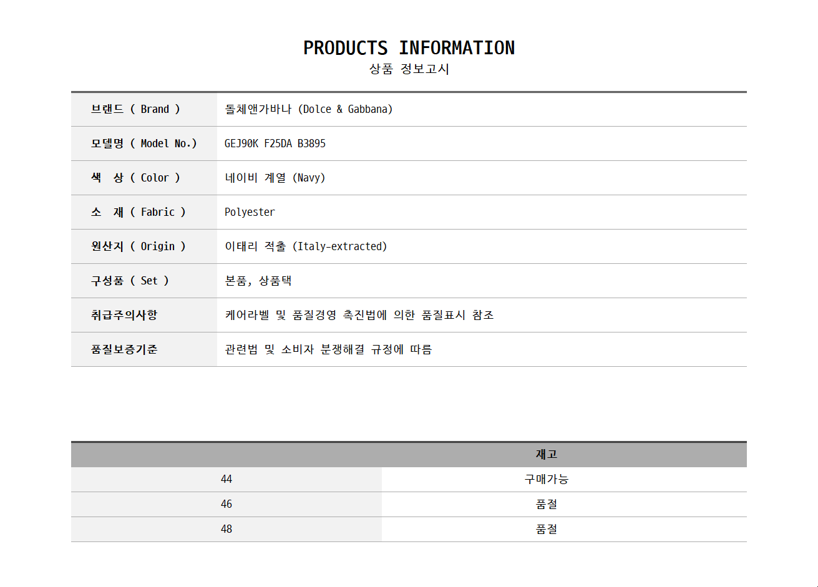Select the 모델명 (Model No.) label
The image size is (818, 587).
pos(144,143)
